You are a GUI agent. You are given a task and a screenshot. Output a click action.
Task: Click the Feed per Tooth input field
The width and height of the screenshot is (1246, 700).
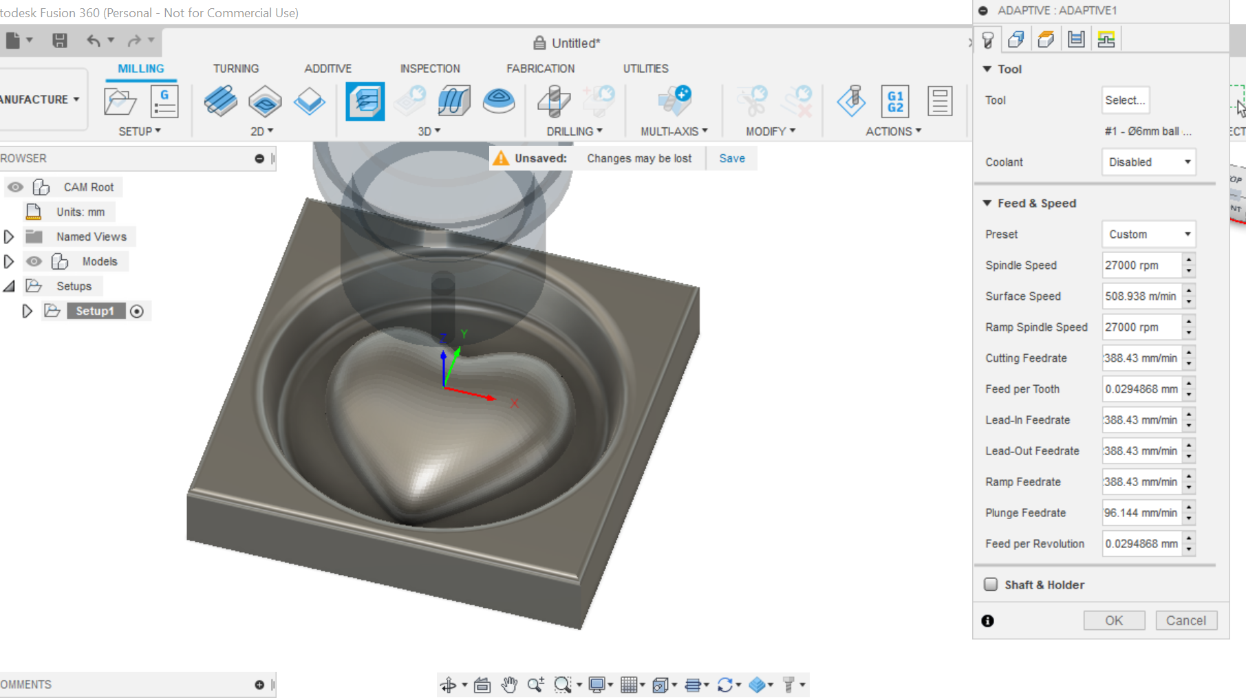[1141, 389]
